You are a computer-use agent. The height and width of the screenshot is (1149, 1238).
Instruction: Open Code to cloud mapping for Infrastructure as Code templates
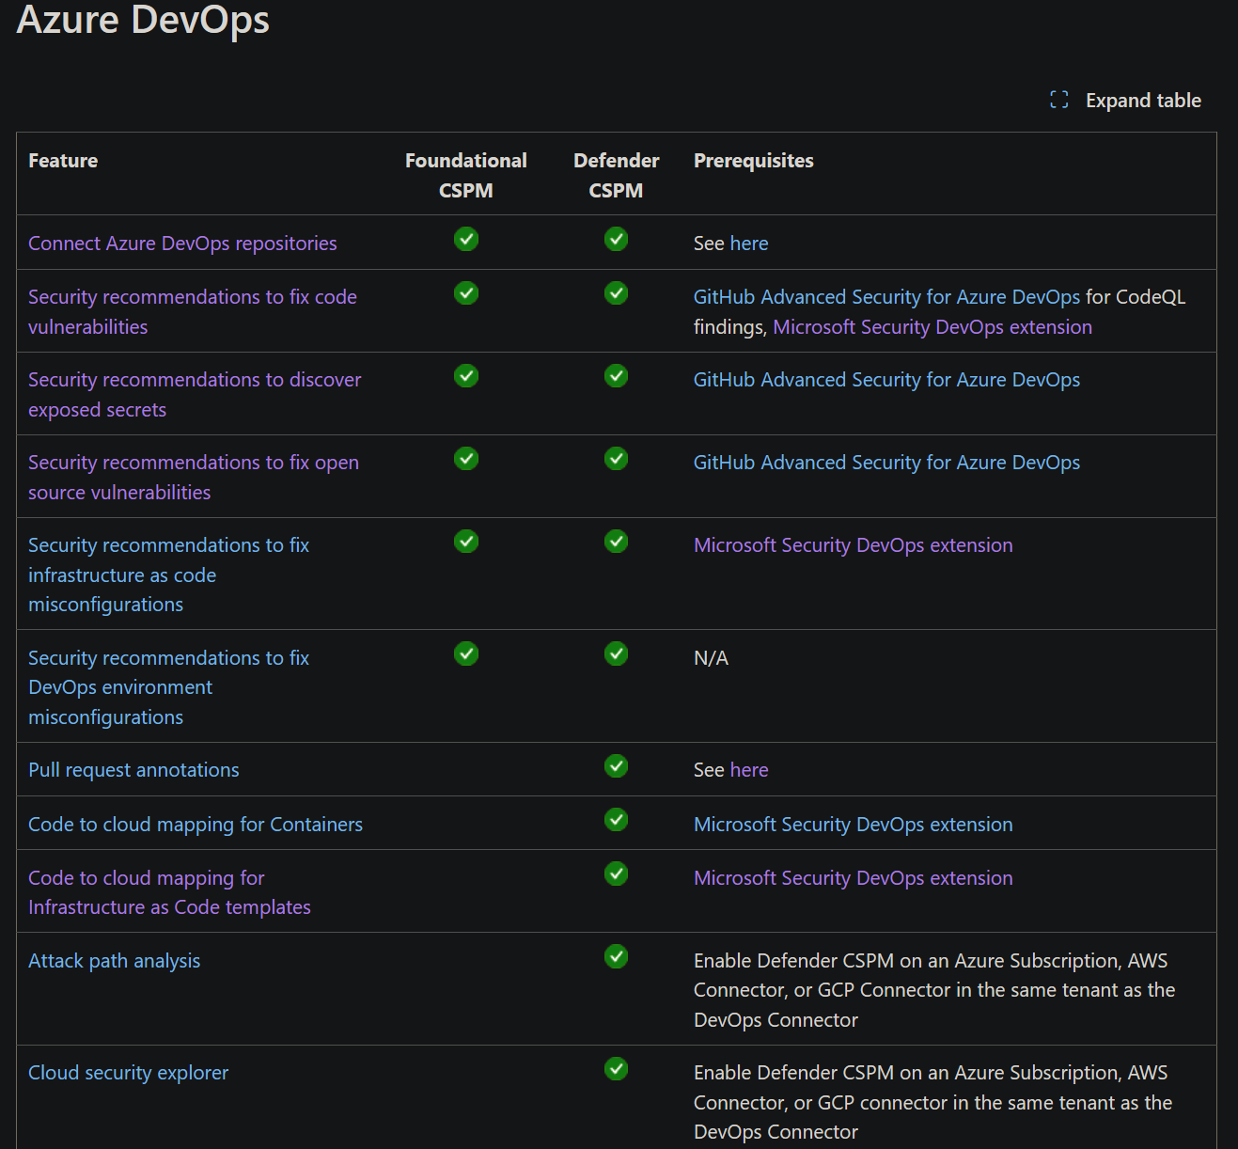click(x=169, y=892)
